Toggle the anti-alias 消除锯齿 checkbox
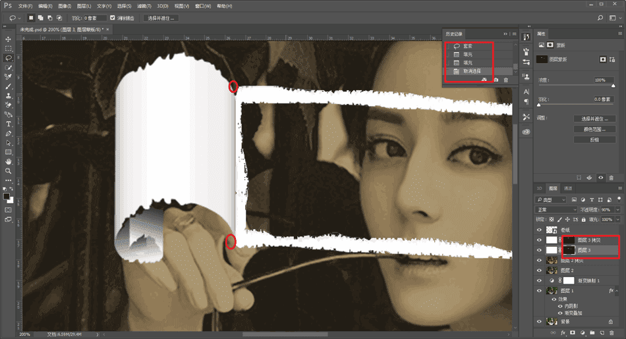The image size is (626, 339). pyautogui.click(x=113, y=18)
